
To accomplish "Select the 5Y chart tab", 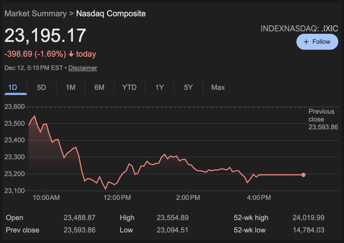I will [x=188, y=87].
